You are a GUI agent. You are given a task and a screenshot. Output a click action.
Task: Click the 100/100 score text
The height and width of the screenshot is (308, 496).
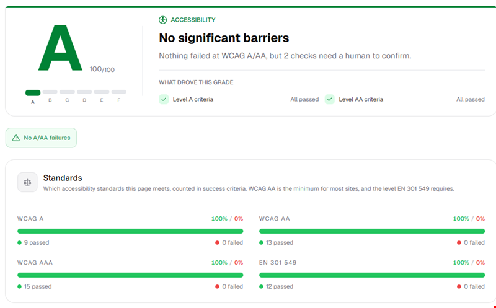(102, 69)
